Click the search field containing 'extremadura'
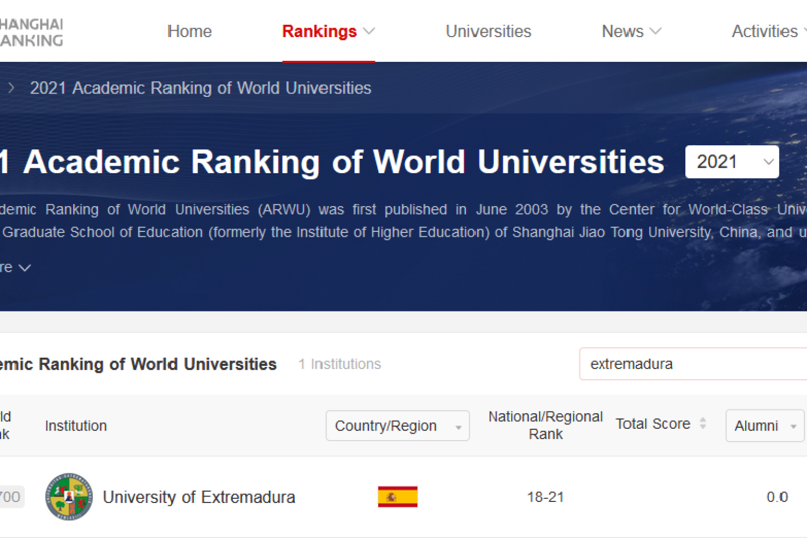807x538 pixels. 693,364
